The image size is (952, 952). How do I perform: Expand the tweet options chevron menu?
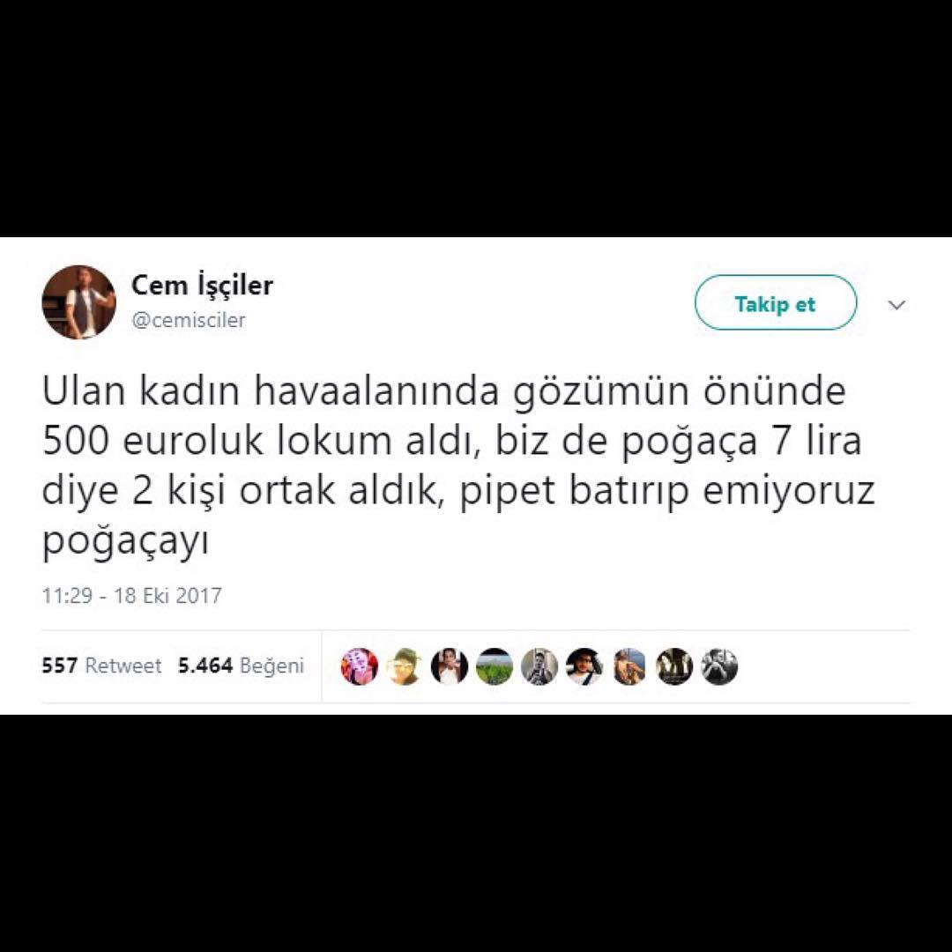(896, 304)
